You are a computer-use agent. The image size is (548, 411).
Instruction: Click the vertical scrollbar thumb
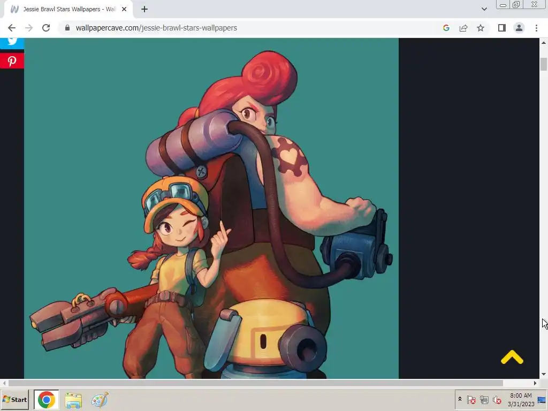(544, 64)
